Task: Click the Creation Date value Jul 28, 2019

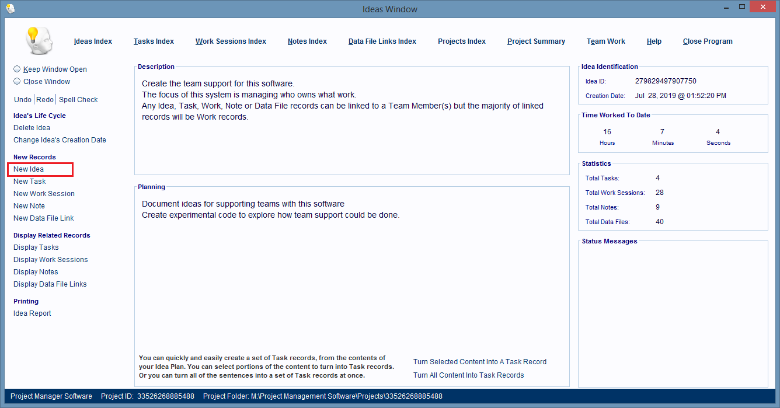Action: [681, 96]
